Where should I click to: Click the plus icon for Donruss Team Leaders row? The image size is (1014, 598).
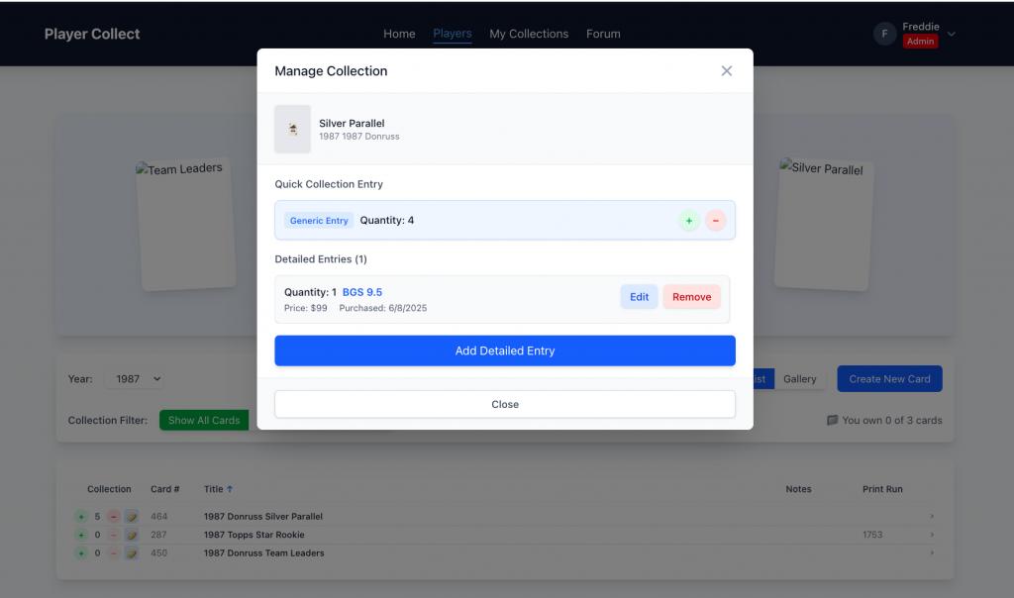click(81, 553)
